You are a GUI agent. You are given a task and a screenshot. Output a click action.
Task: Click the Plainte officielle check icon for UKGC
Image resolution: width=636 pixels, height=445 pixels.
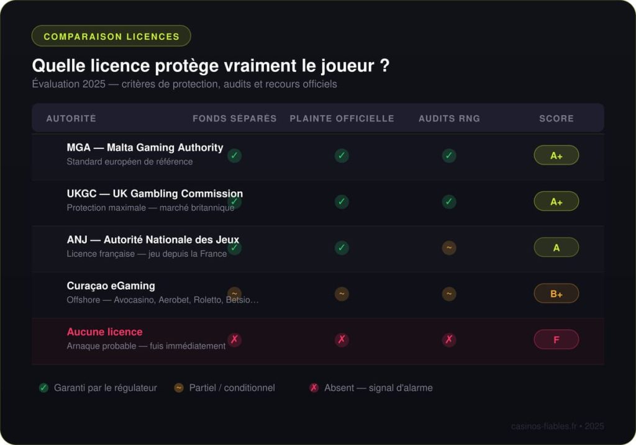pyautogui.click(x=342, y=201)
